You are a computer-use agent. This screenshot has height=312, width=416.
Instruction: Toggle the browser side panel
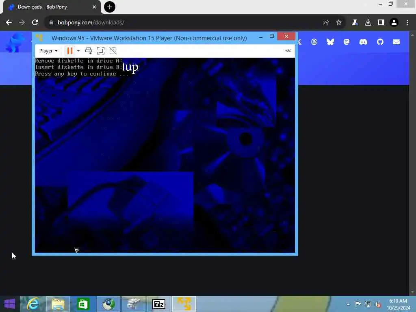tap(381, 23)
